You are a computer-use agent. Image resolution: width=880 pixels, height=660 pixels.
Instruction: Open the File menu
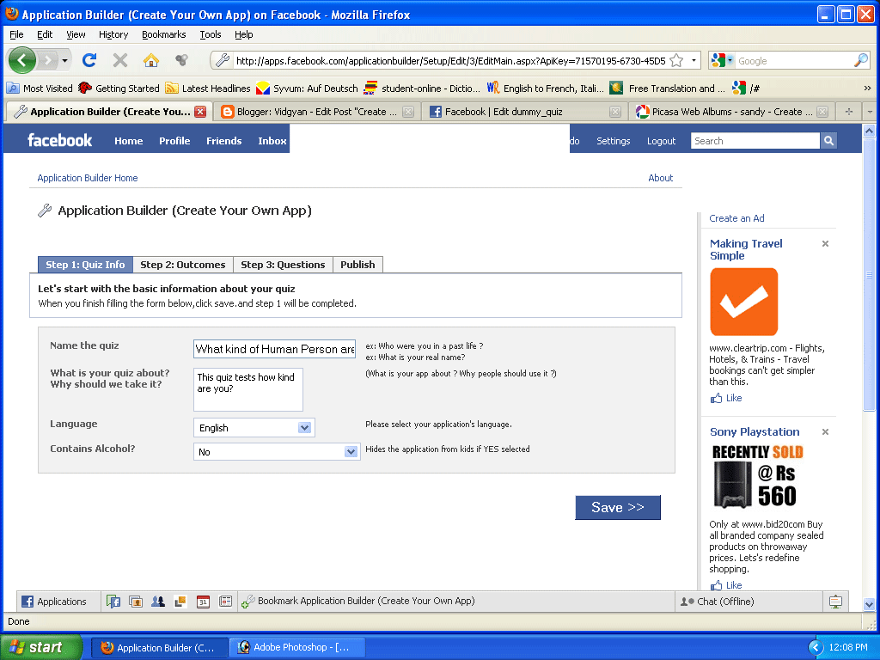point(17,34)
